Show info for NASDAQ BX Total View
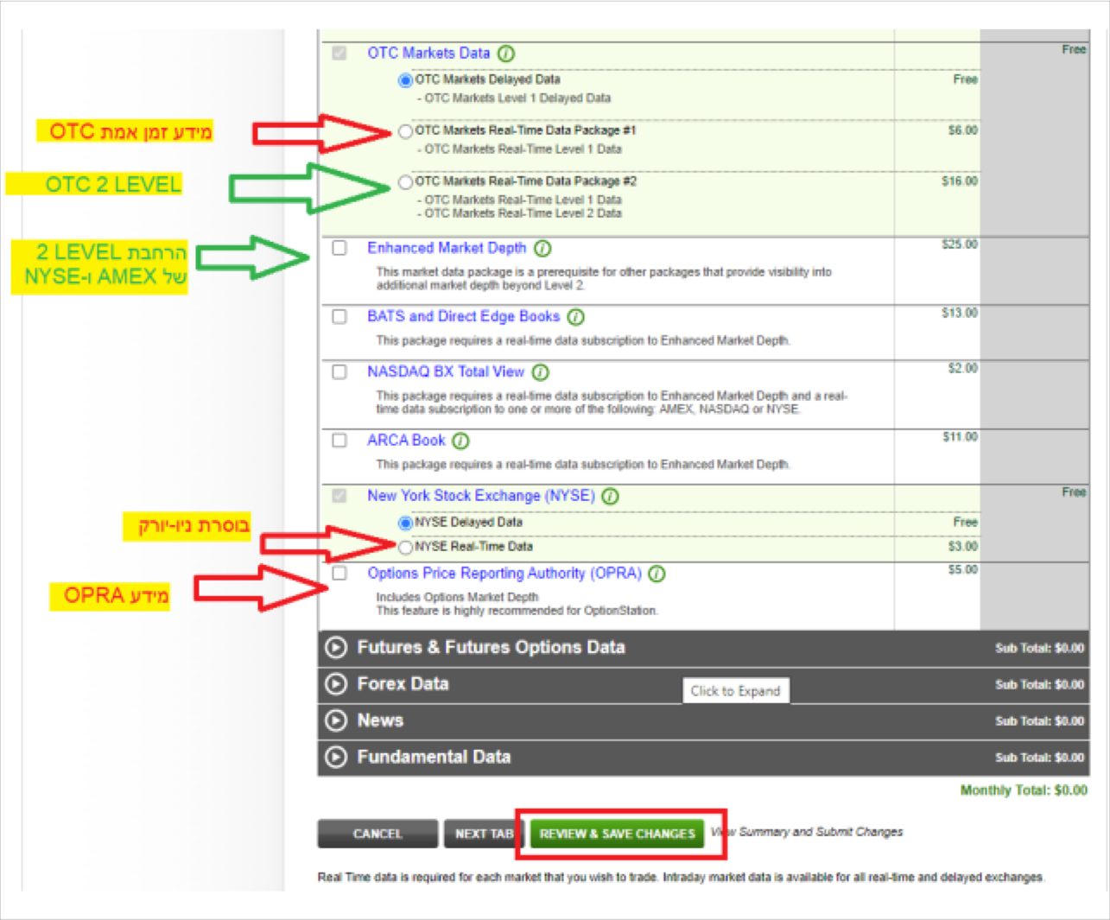 click(541, 372)
